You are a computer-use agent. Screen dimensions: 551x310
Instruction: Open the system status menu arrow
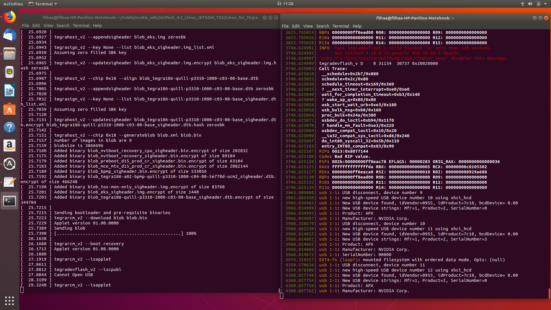[x=545, y=4]
